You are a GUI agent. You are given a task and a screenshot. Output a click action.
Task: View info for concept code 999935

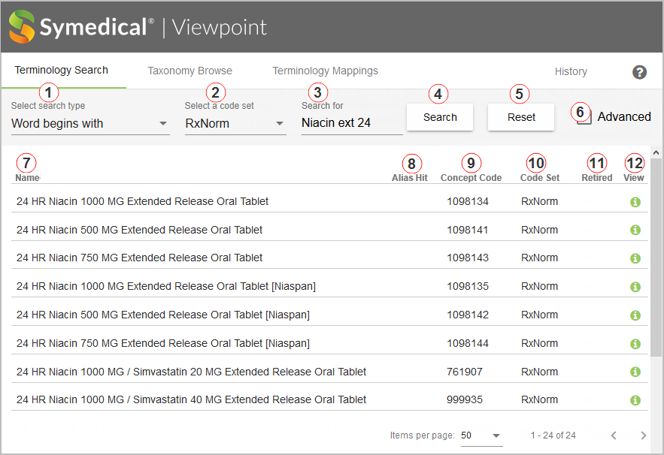(x=635, y=400)
